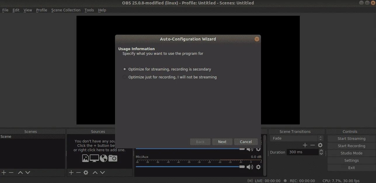Remove the scene transition with the minus icon
This screenshot has width=376, height=183.
tap(313, 145)
